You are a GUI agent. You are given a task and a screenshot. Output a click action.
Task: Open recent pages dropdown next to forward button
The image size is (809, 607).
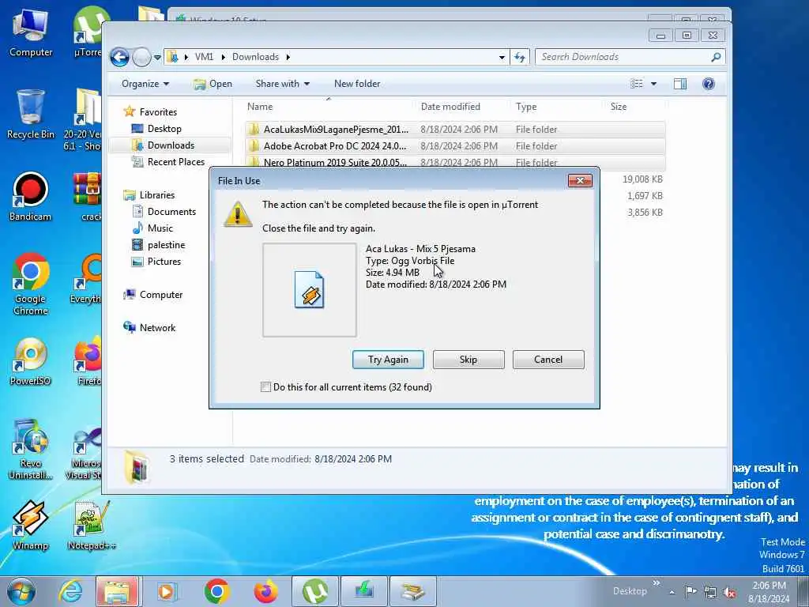coord(157,57)
